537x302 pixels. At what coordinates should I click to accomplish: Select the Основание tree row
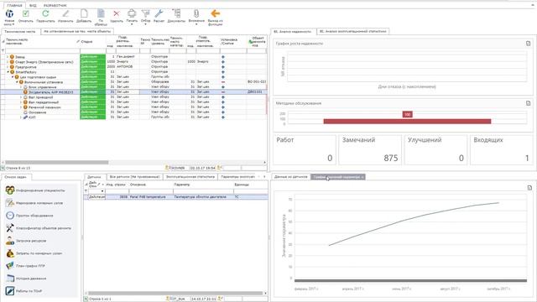click(x=133, y=112)
